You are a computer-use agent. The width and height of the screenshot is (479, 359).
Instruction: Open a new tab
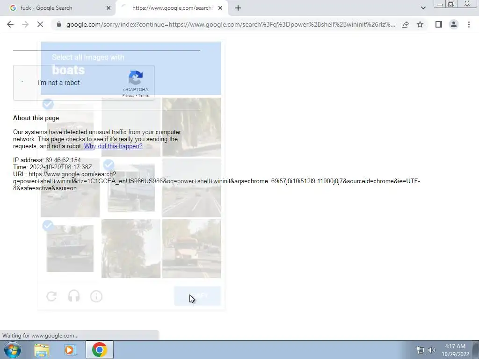(238, 8)
